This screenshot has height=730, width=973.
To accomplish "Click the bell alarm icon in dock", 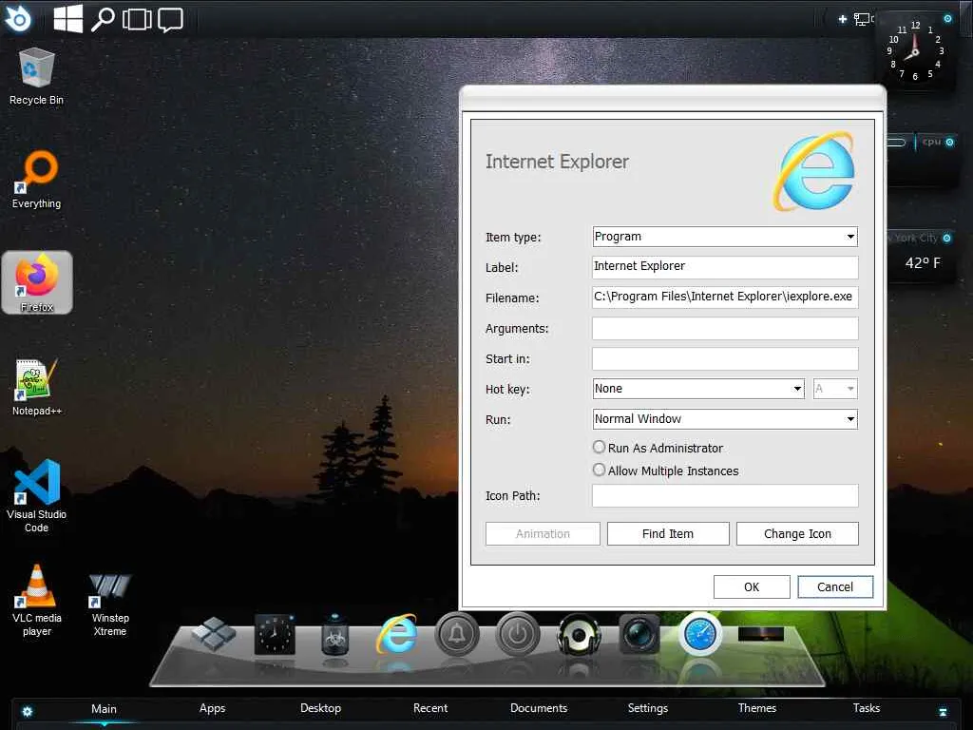I will coord(457,634).
